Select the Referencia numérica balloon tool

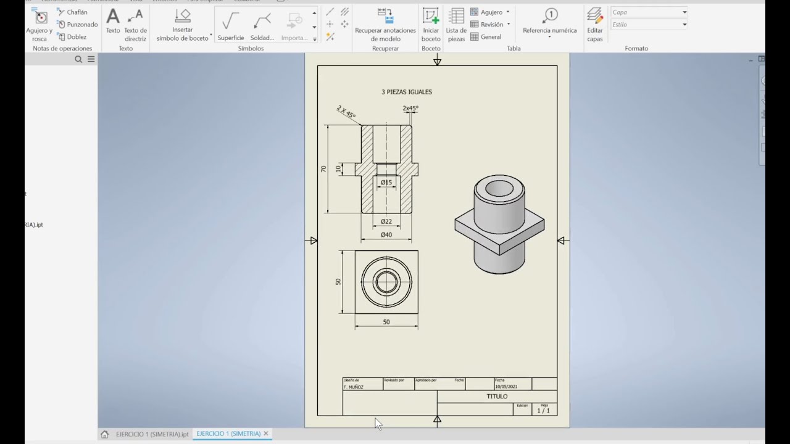click(x=549, y=22)
